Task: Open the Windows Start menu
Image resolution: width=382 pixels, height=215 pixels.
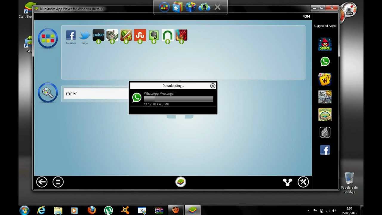Action: coord(24,210)
